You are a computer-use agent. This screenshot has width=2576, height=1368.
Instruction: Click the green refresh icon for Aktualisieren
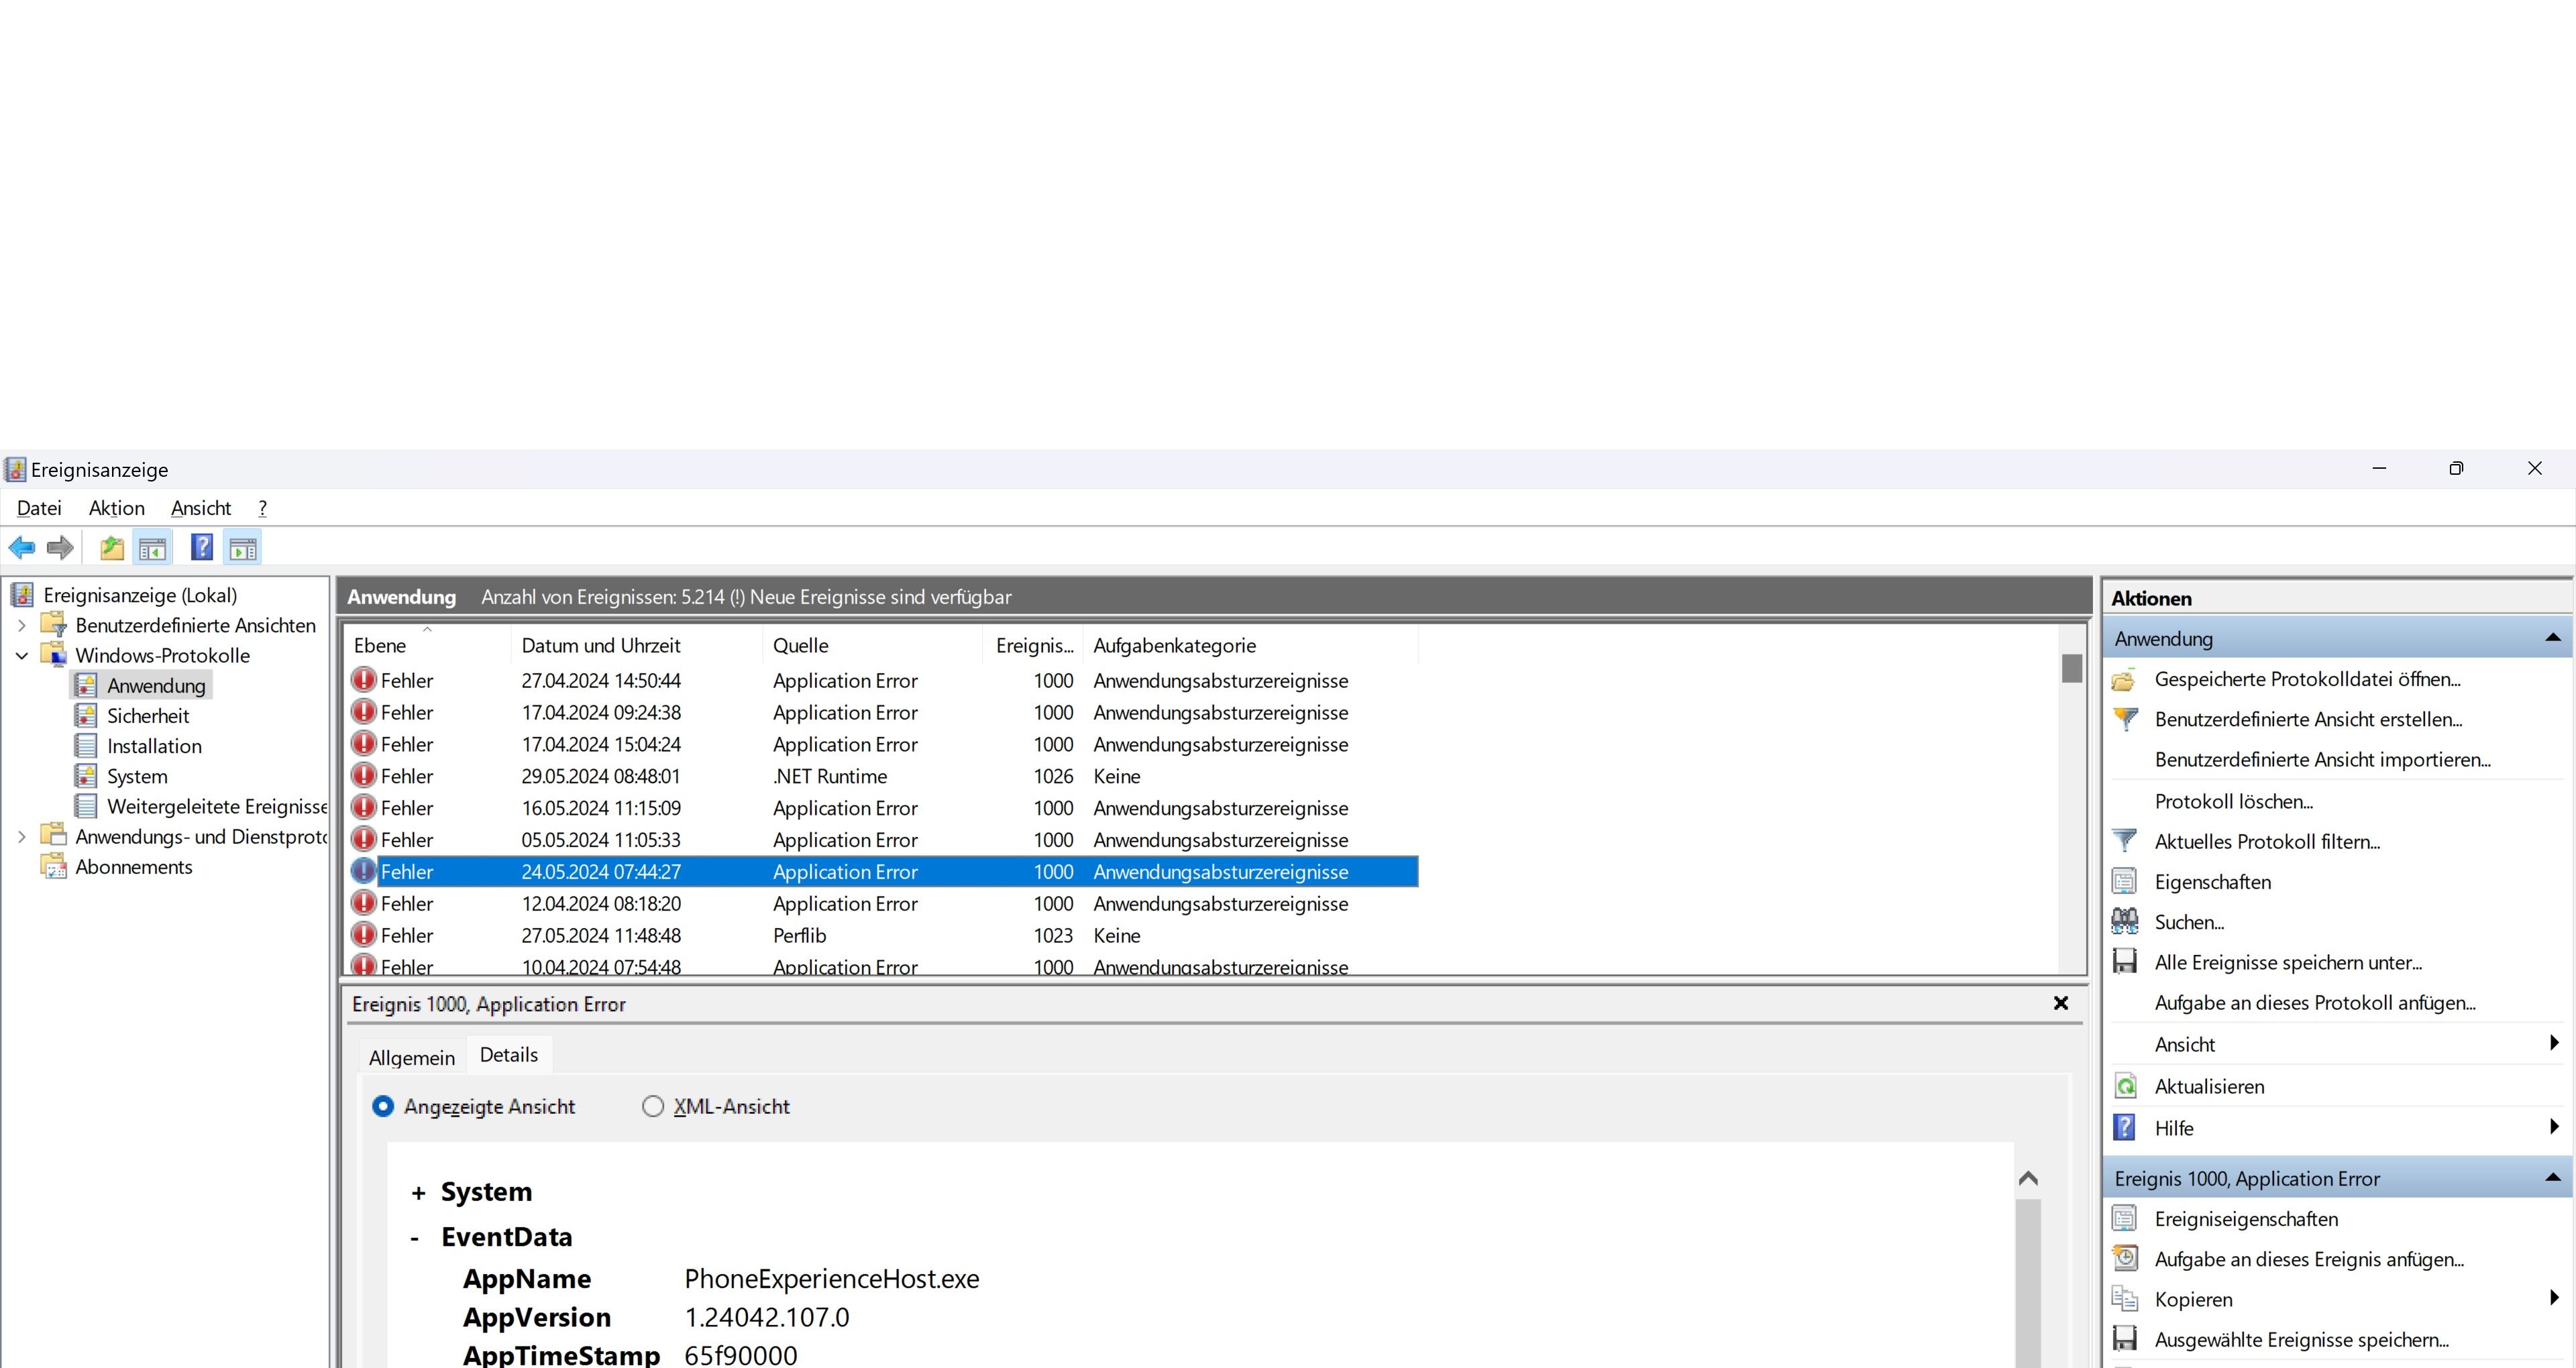click(2125, 1086)
